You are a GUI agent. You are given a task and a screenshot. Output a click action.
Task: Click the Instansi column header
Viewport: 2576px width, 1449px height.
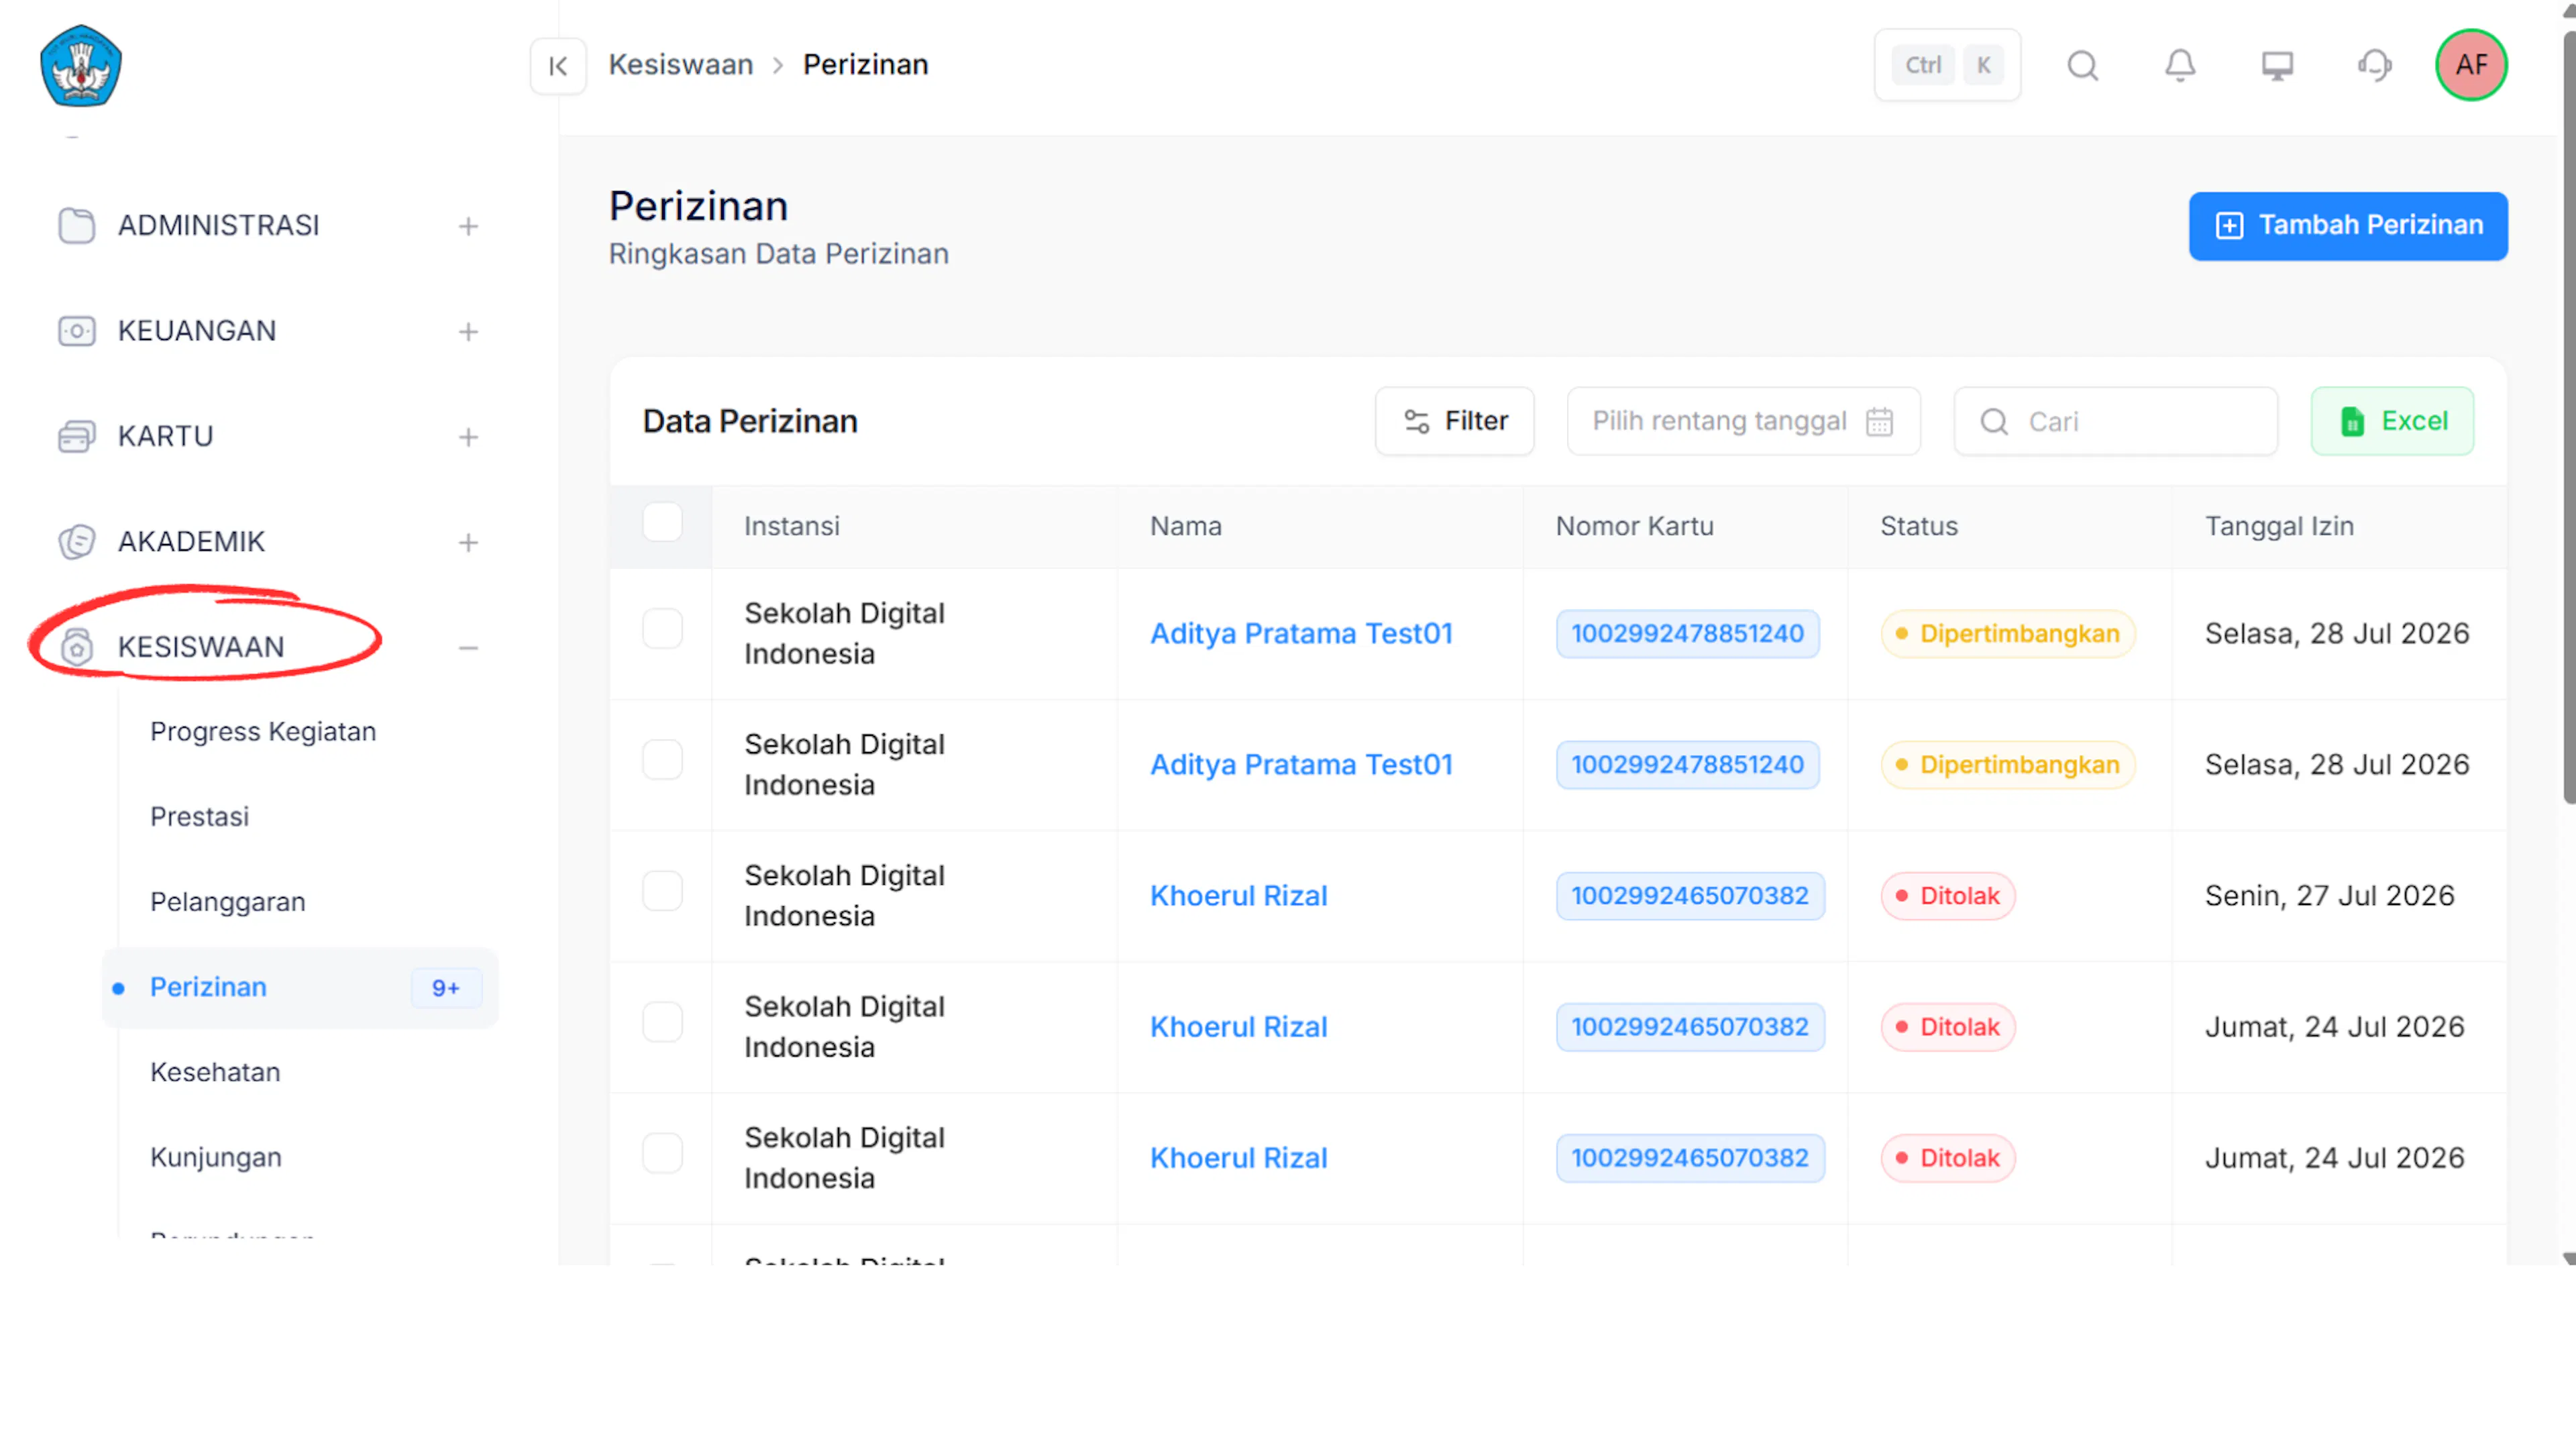(792, 527)
